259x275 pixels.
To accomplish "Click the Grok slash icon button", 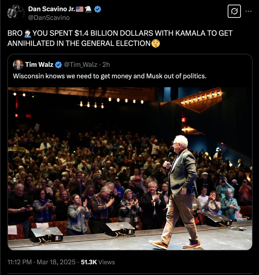I will point(234,11).
